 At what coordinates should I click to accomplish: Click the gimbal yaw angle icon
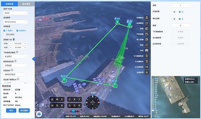pyautogui.click(x=147, y=61)
